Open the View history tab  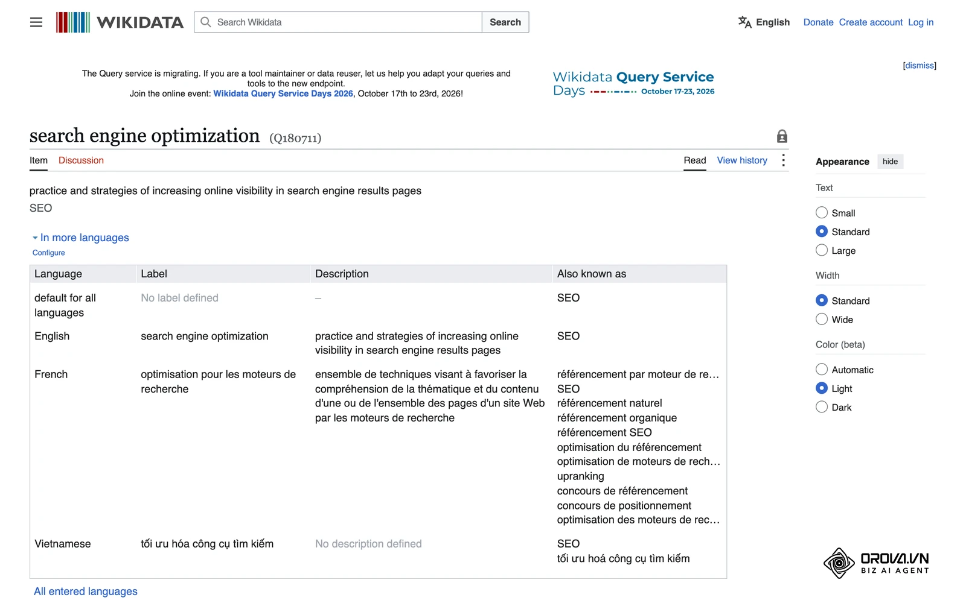(x=742, y=160)
